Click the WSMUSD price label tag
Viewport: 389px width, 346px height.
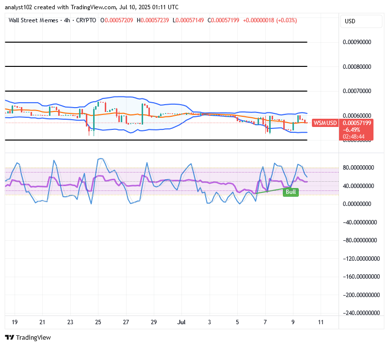point(325,123)
